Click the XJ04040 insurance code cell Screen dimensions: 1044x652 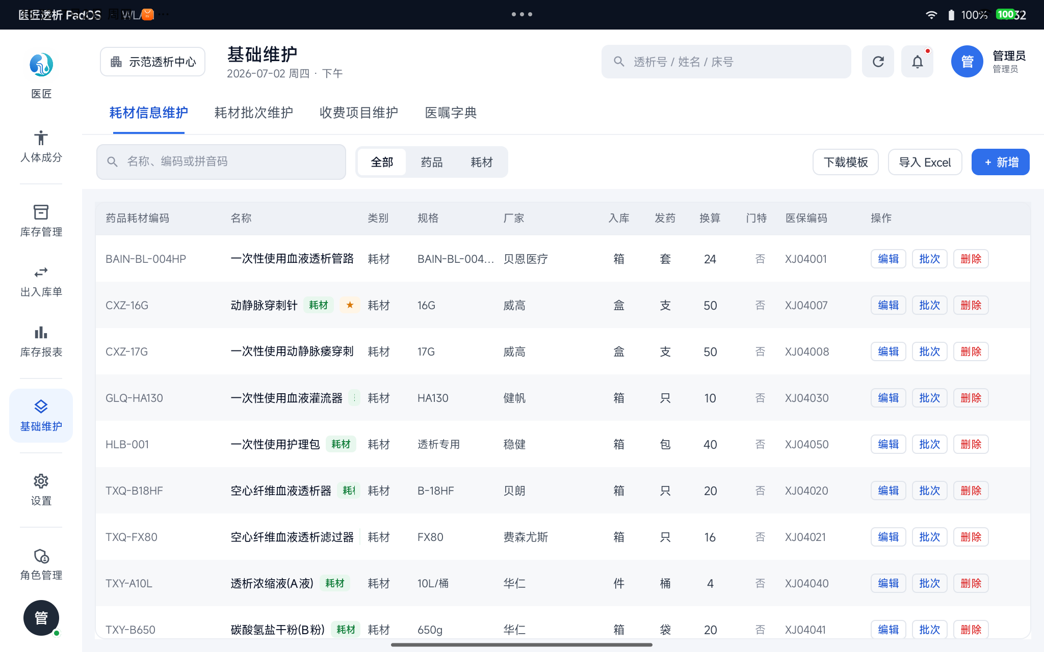tap(806, 583)
